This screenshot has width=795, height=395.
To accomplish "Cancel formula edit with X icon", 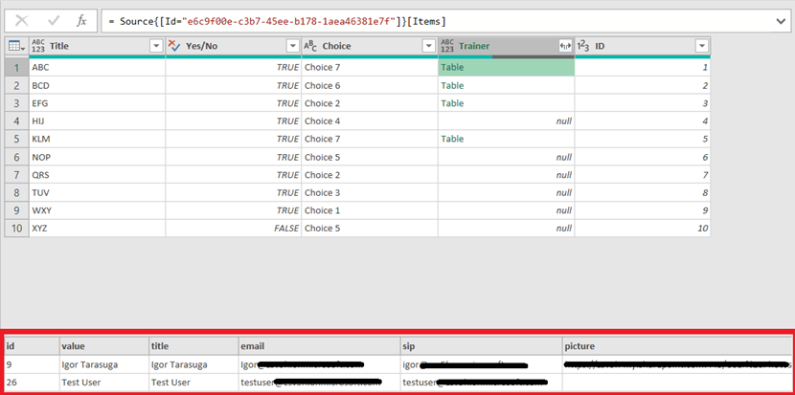I will coord(22,21).
